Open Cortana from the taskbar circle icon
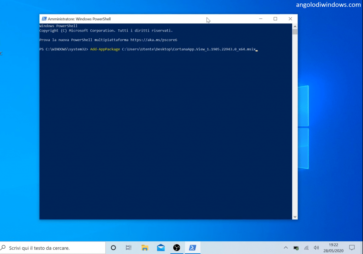Viewport: 363px width, 254px height. pos(113,248)
